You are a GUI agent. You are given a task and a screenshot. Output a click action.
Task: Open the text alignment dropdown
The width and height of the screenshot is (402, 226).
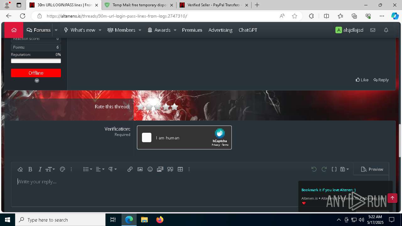100,169
